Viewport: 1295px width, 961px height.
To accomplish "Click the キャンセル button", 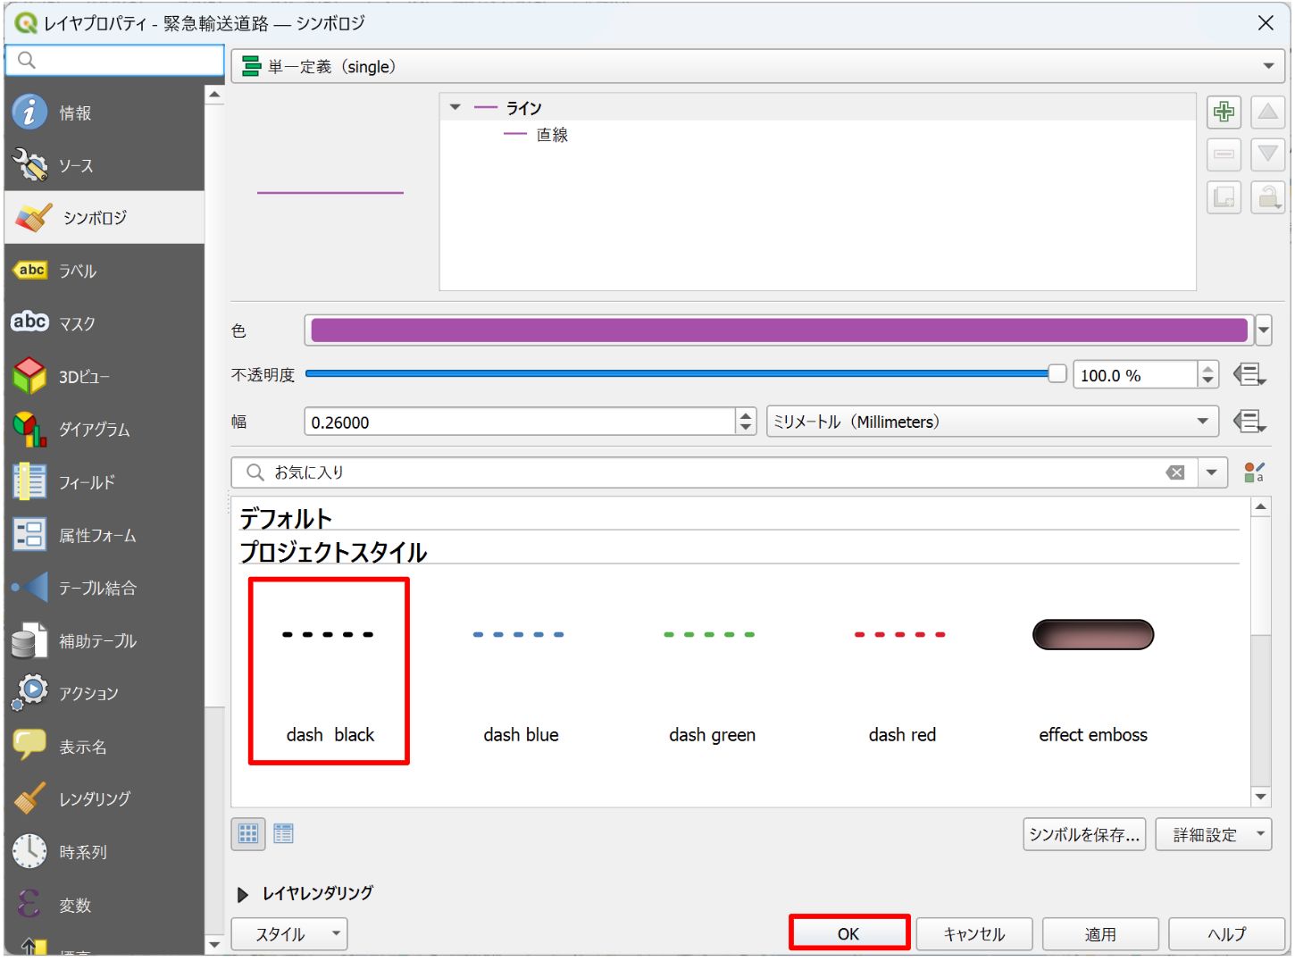I will (x=973, y=934).
